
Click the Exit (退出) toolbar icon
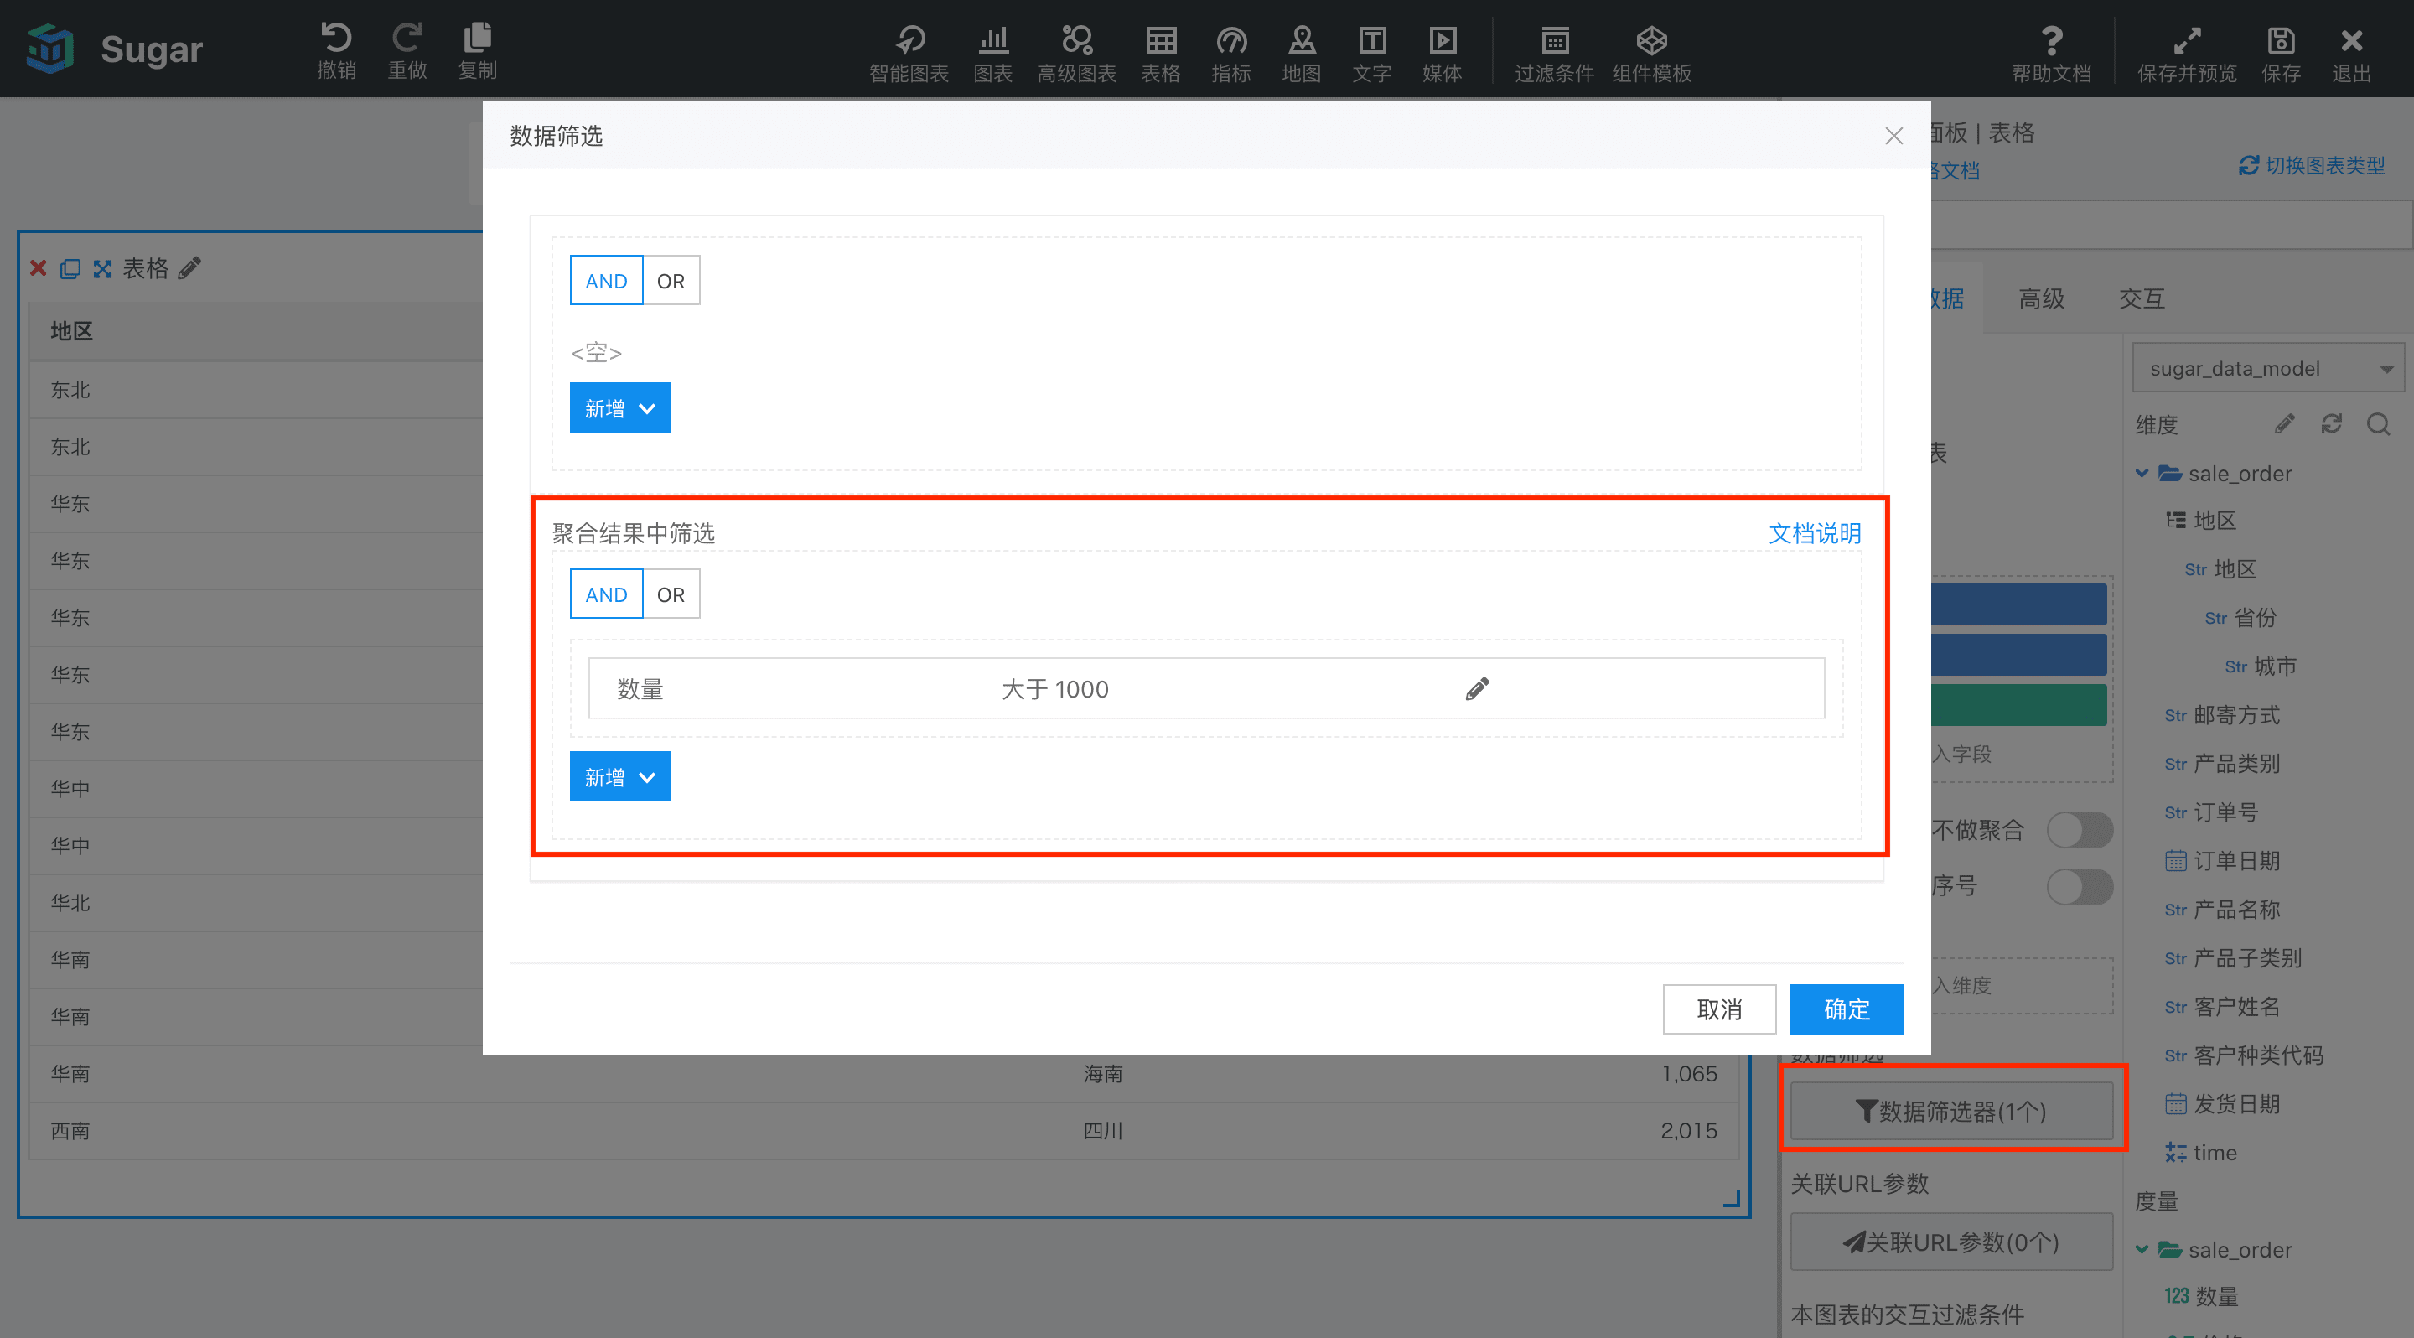click(x=2350, y=54)
